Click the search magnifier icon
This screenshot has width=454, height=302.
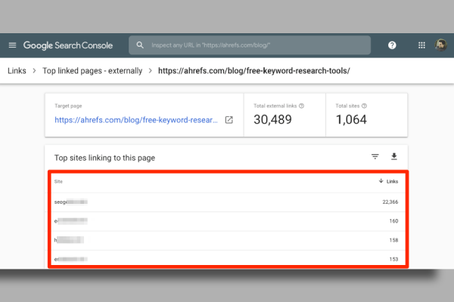click(x=140, y=45)
